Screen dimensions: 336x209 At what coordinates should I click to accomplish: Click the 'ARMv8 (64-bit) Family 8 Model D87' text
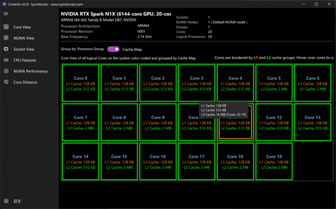99,20
